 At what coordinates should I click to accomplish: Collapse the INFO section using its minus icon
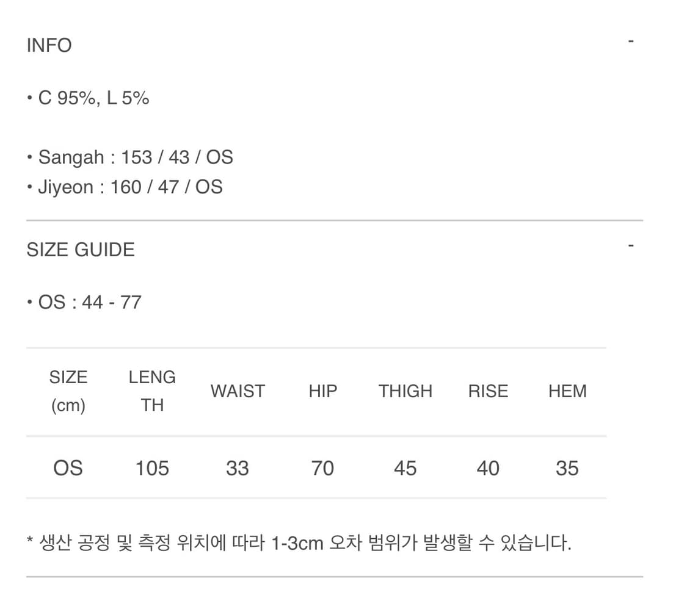click(630, 40)
